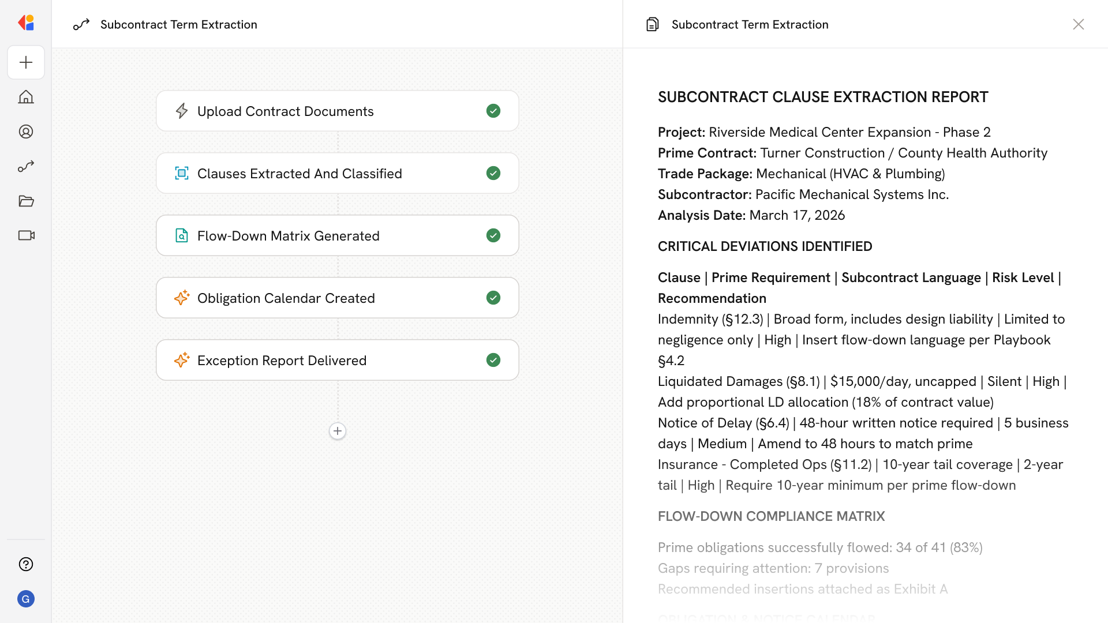The width and height of the screenshot is (1108, 623).
Task: Open the Home icon in sidebar
Action: click(x=26, y=97)
